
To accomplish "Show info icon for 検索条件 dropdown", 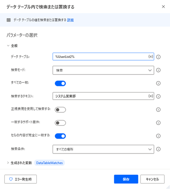I will (x=158, y=149).
